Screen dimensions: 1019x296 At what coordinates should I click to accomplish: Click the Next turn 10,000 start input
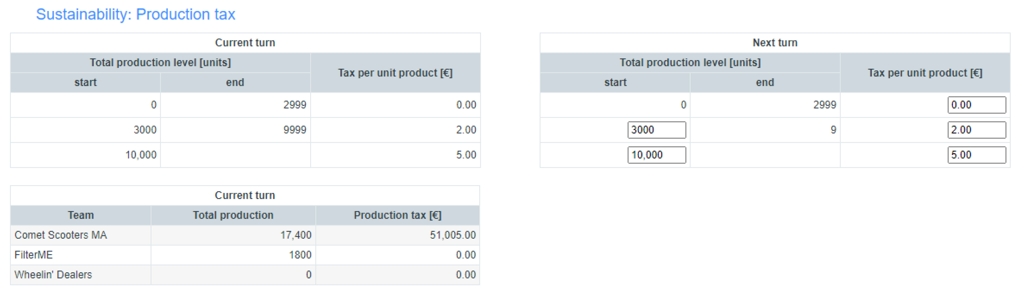click(656, 155)
